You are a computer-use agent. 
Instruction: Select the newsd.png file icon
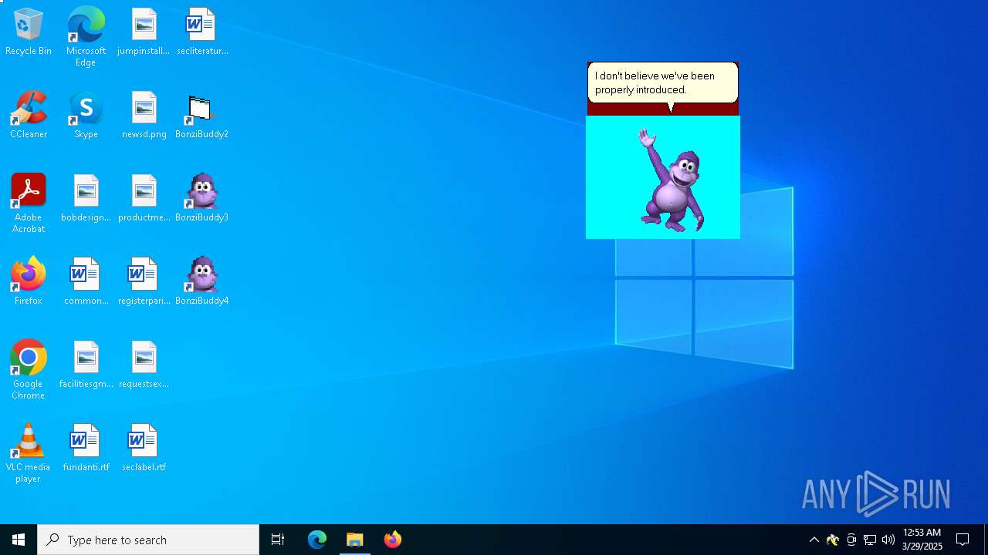(x=144, y=115)
